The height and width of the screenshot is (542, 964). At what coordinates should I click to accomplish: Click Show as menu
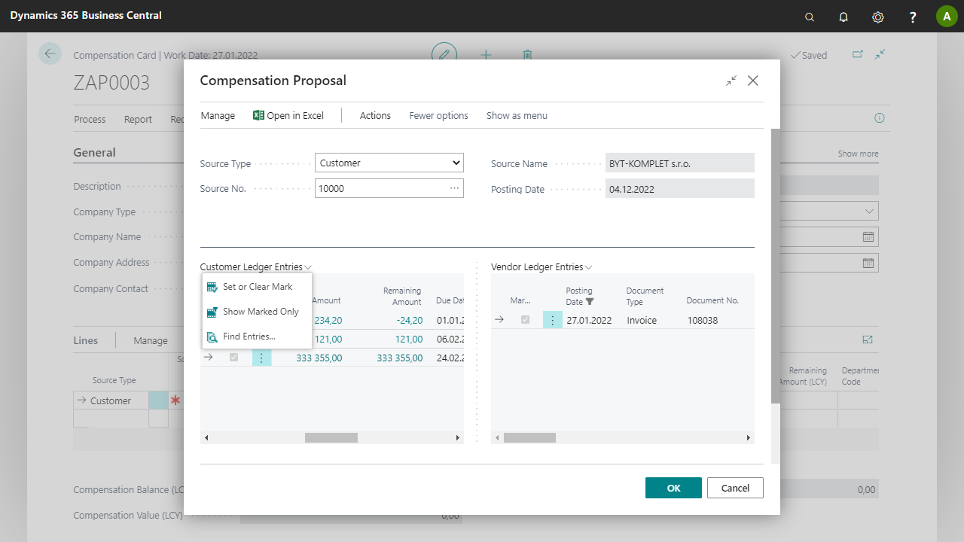click(517, 115)
